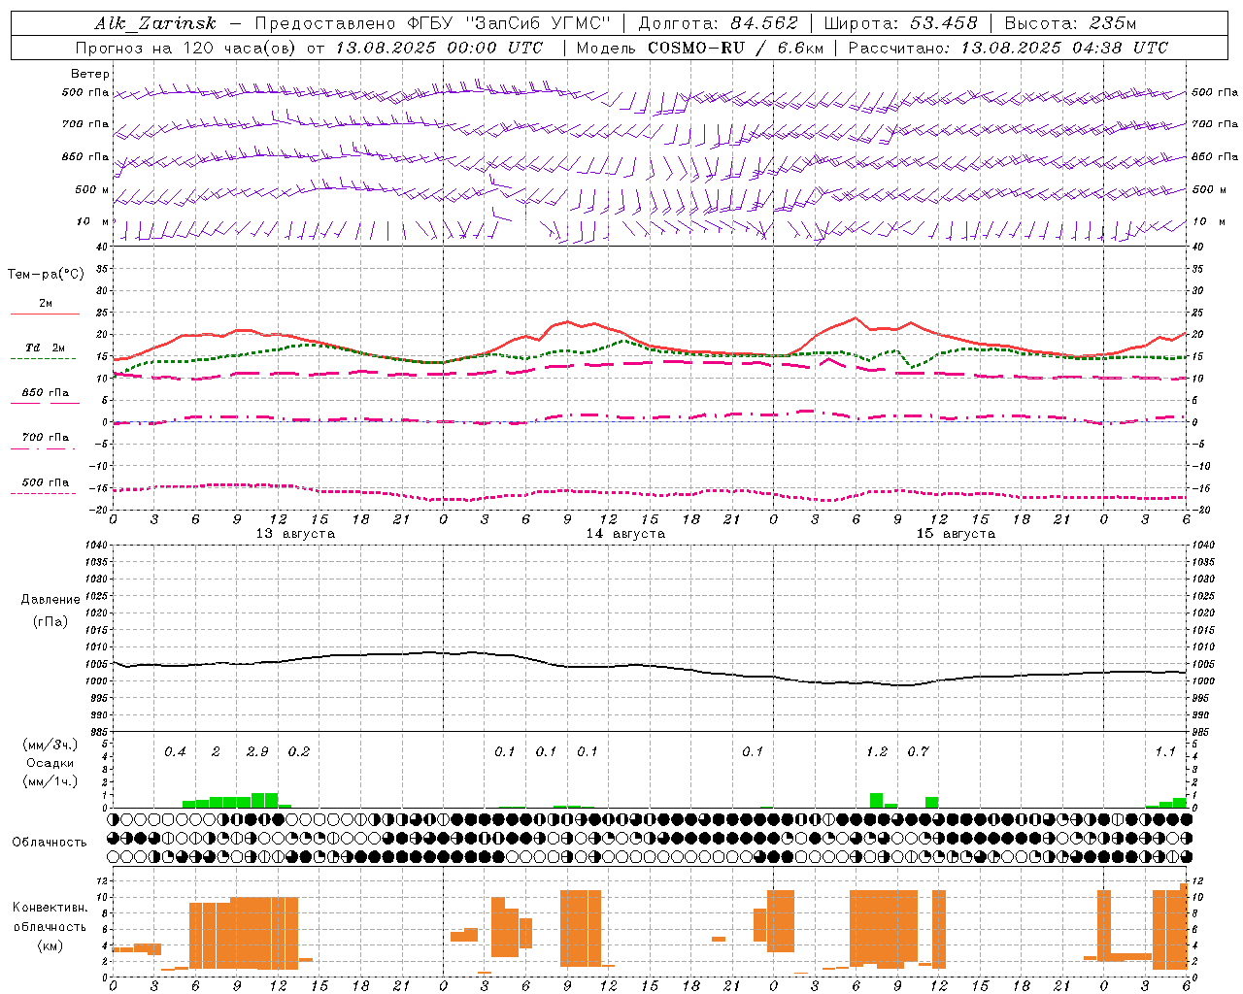Click the green dashed dew point curve

coord(651,348)
